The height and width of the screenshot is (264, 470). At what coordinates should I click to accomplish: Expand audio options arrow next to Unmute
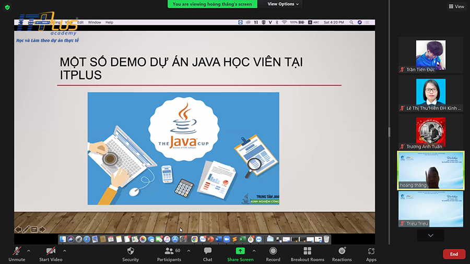pos(29,250)
